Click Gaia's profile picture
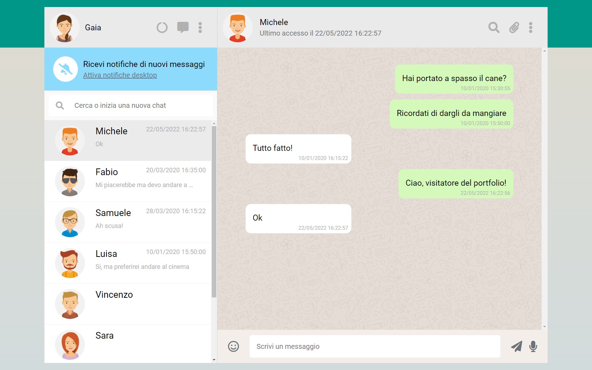Image resolution: width=592 pixels, height=370 pixels. pos(64,27)
